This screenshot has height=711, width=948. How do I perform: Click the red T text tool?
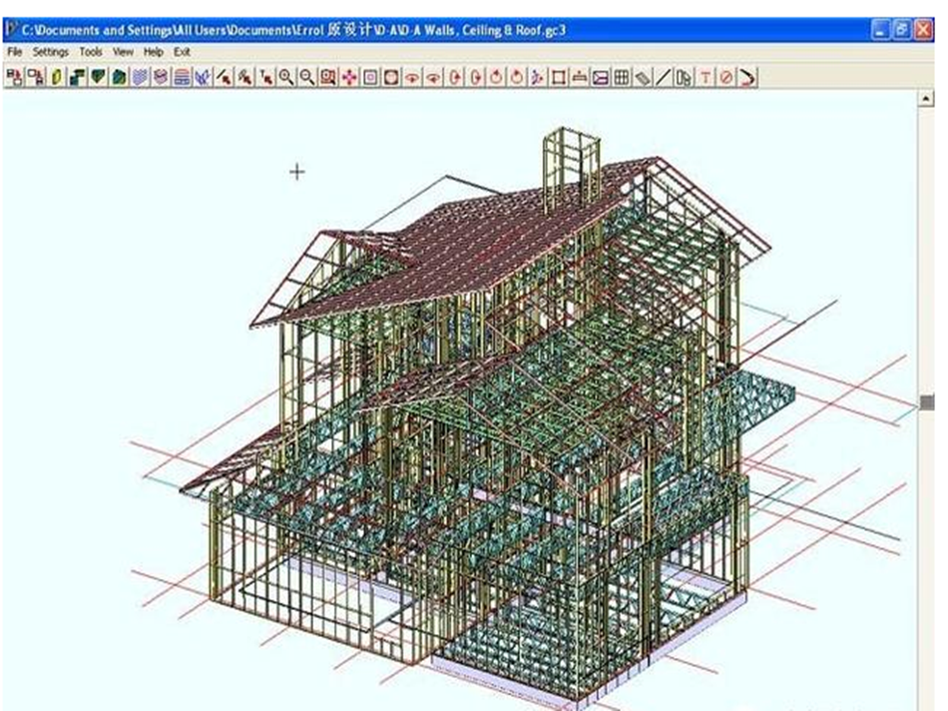click(706, 77)
